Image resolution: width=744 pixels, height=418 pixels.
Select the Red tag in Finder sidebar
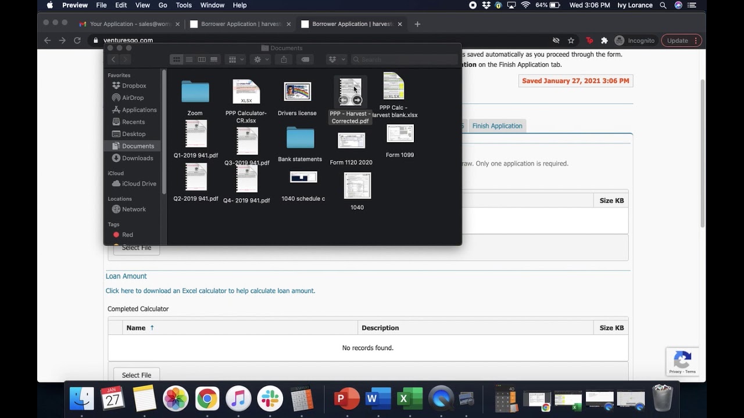click(x=127, y=235)
